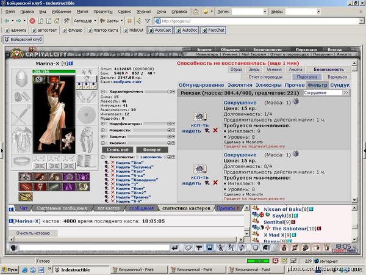Click the Очистить историю button

click(x=33, y=233)
